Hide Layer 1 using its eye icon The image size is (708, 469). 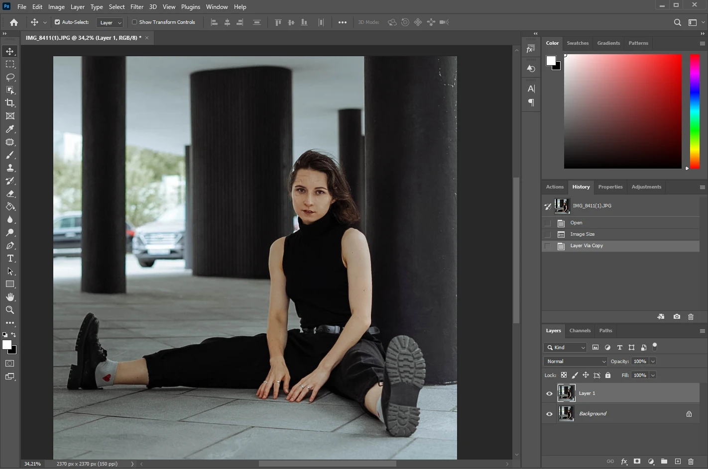point(549,393)
